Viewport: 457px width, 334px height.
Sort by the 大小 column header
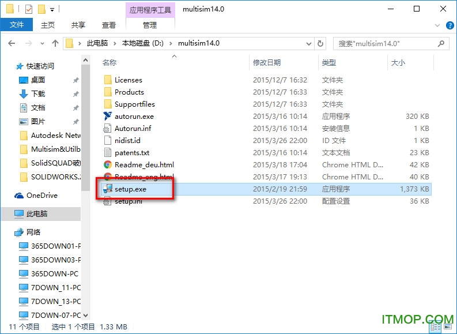[398, 63]
